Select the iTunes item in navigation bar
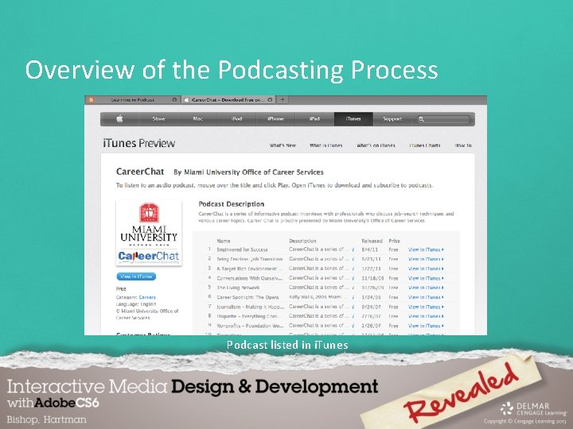 [353, 118]
